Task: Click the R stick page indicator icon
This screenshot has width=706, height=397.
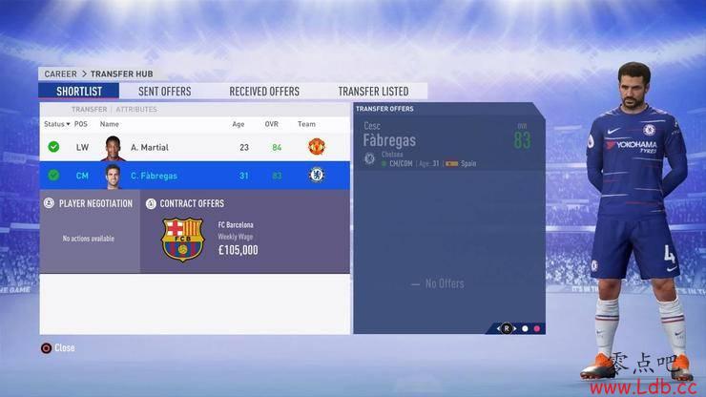Action: coord(507,328)
